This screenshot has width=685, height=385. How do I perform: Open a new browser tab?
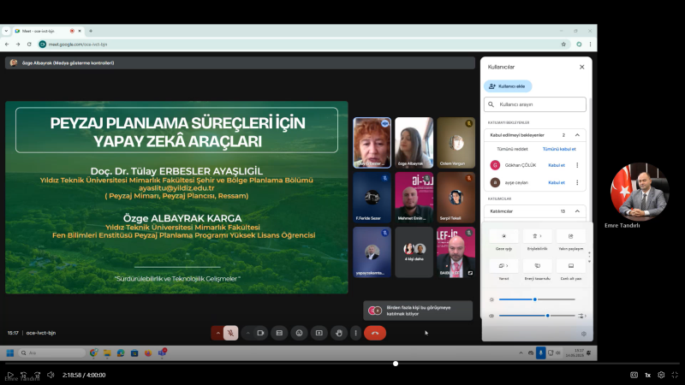click(91, 31)
